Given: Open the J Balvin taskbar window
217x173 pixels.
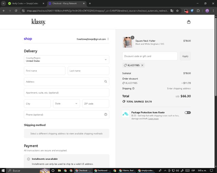Looking at the screenshot, I should pyautogui.click(x=127, y=171).
